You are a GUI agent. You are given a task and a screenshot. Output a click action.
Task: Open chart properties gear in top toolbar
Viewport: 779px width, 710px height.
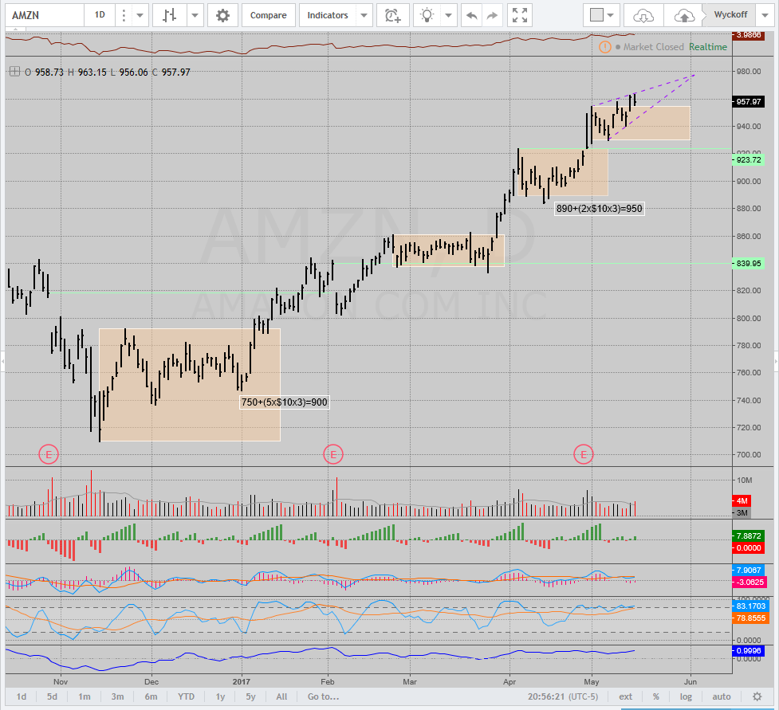222,15
